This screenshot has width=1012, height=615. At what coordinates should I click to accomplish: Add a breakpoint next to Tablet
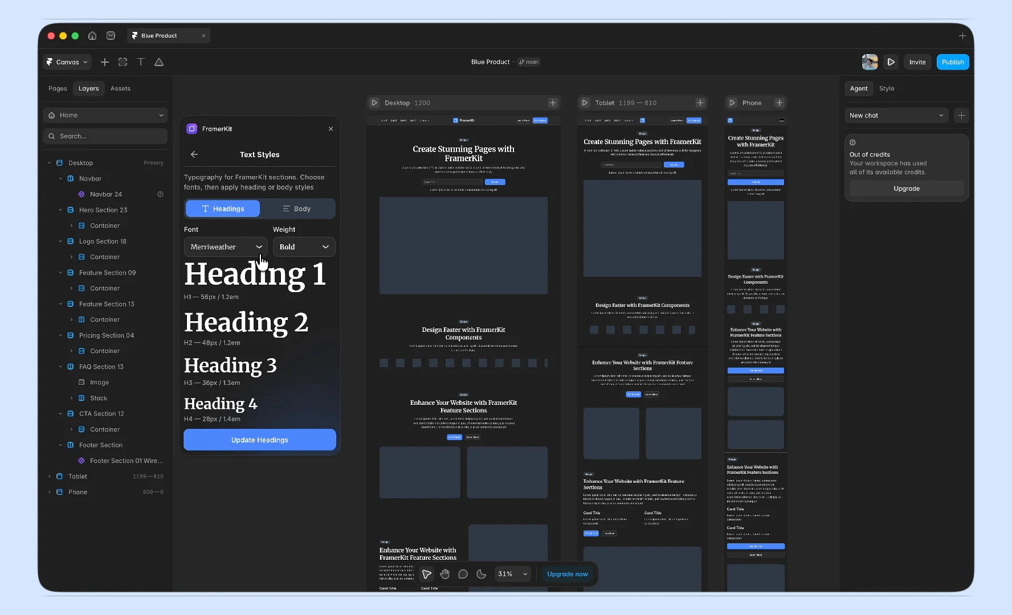tap(700, 102)
